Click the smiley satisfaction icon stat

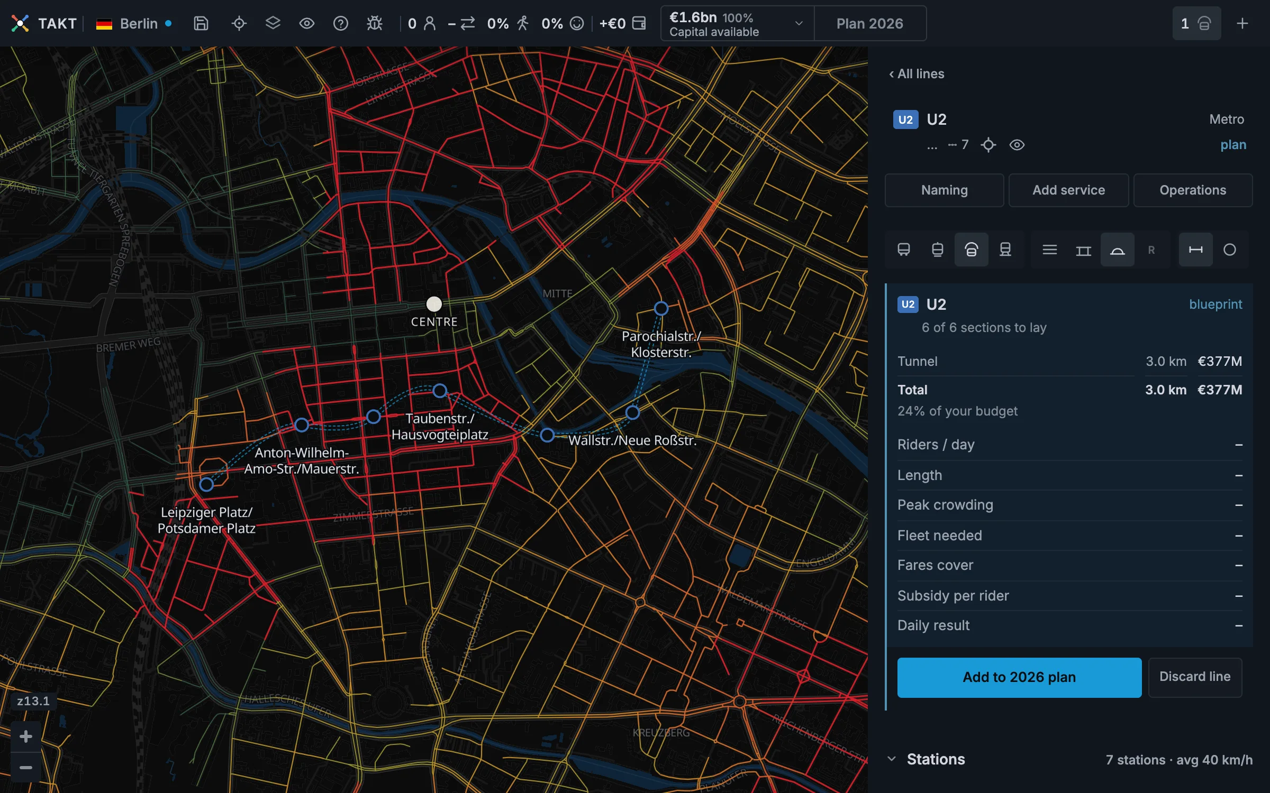(x=577, y=23)
